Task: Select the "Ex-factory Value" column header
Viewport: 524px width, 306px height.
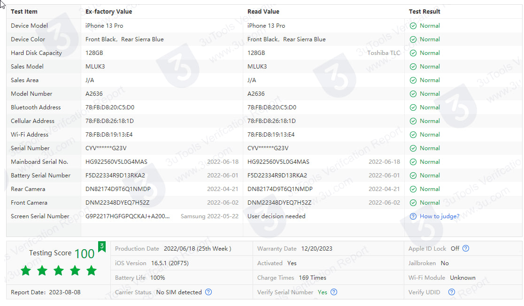Action: coord(108,11)
